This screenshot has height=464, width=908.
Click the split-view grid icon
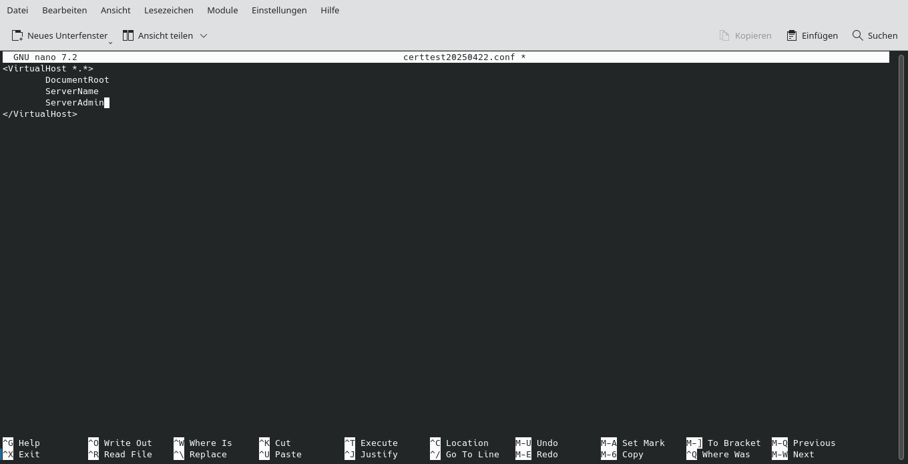pos(128,35)
